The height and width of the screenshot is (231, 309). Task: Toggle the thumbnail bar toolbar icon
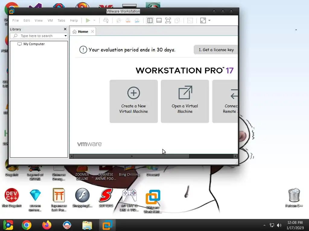coord(159,20)
